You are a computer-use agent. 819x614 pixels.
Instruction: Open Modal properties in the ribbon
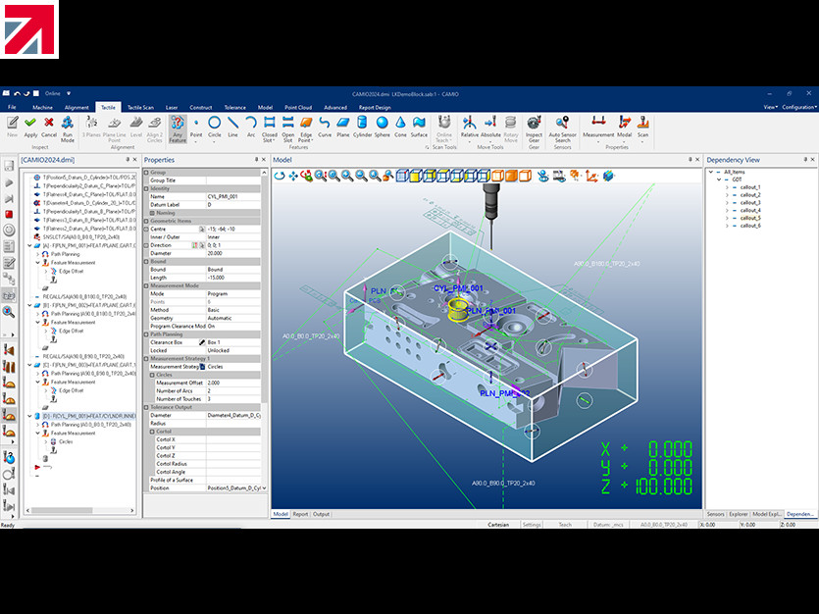pos(625,127)
